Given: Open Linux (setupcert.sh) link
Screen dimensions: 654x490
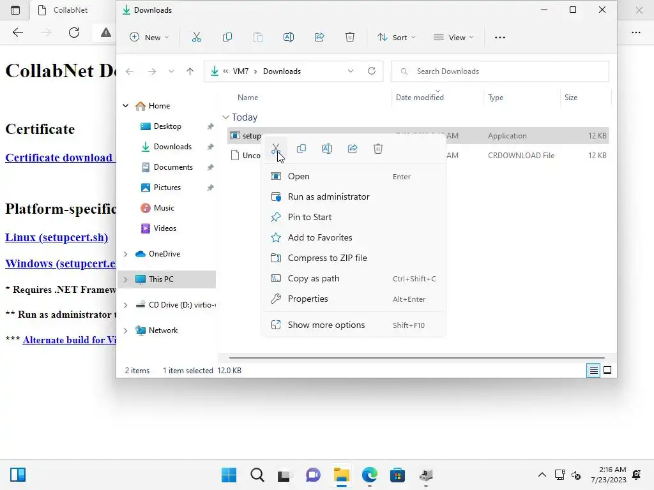Looking at the screenshot, I should (x=57, y=237).
